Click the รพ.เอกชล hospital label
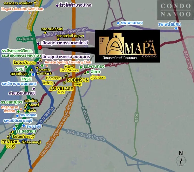The image size is (194, 172). tap(28, 115)
